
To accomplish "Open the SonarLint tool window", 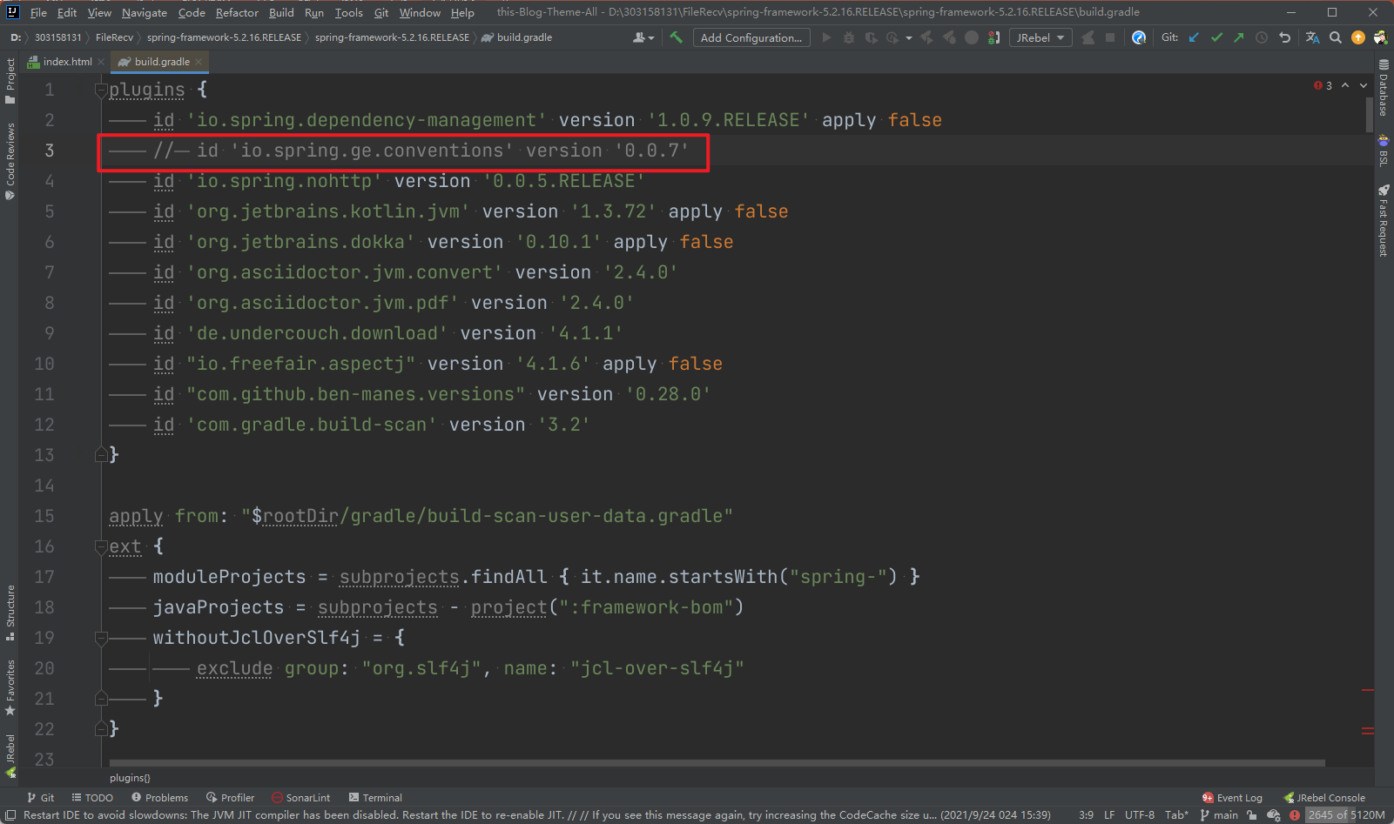I will click(x=301, y=798).
